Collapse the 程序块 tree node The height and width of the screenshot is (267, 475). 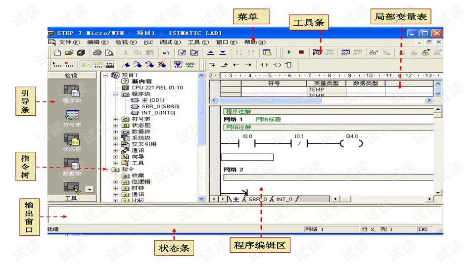(x=116, y=94)
